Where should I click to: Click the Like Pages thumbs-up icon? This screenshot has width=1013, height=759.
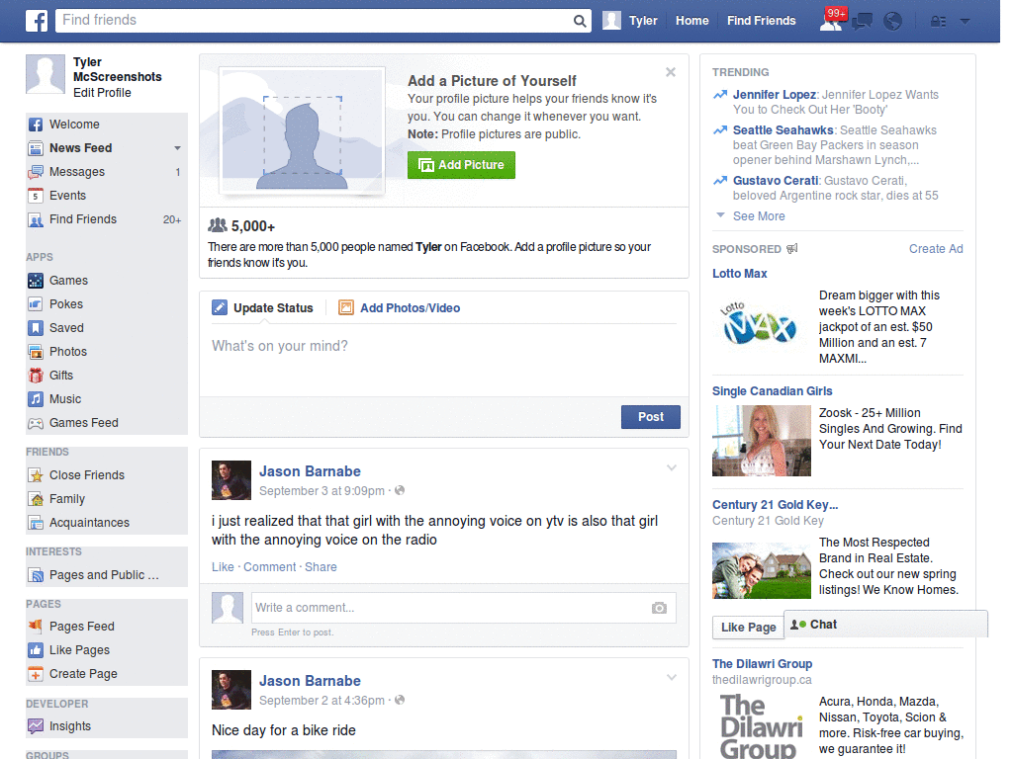click(x=36, y=650)
